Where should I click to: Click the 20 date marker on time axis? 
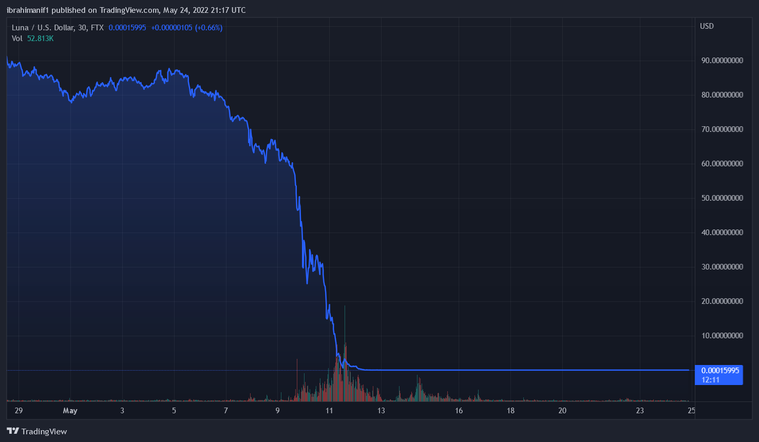[x=562, y=411]
